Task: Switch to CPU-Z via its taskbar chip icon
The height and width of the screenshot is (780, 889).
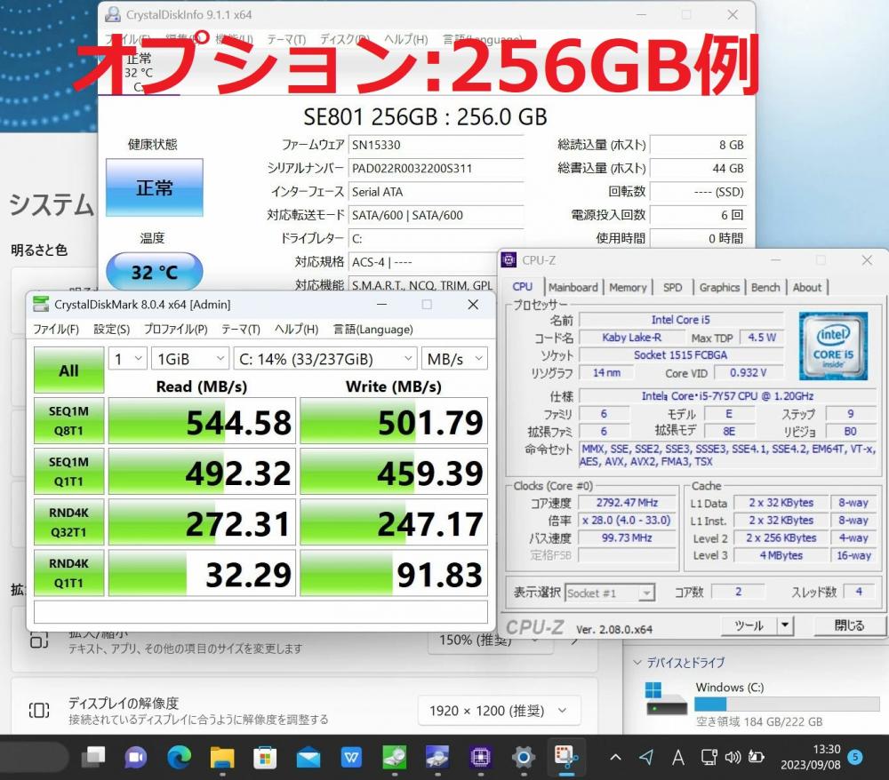Action: click(480, 757)
